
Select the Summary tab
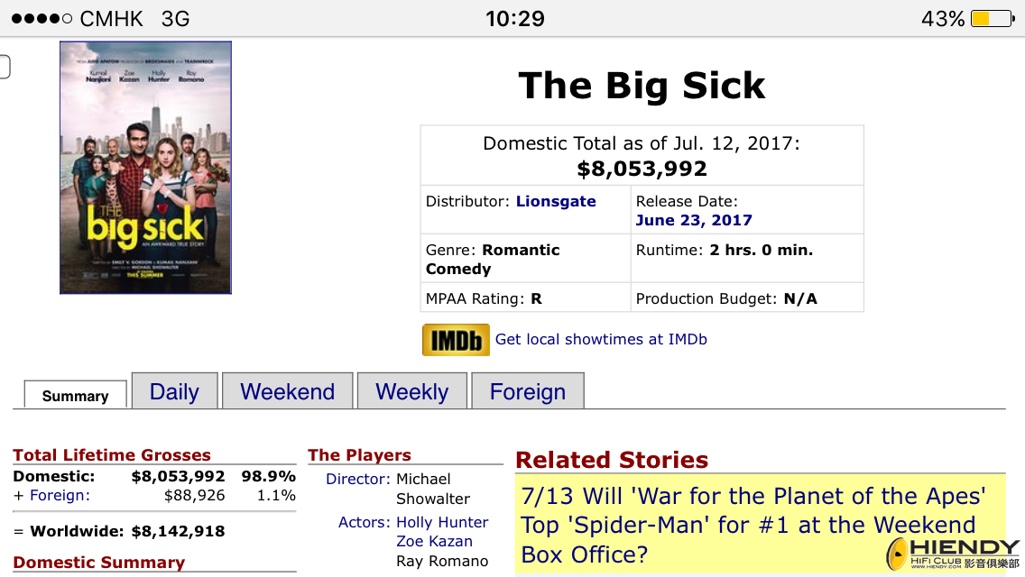(75, 396)
